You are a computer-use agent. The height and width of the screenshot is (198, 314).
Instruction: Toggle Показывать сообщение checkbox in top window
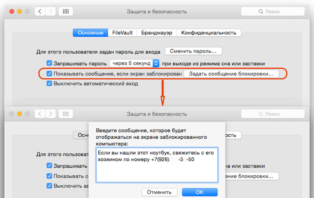49,73
